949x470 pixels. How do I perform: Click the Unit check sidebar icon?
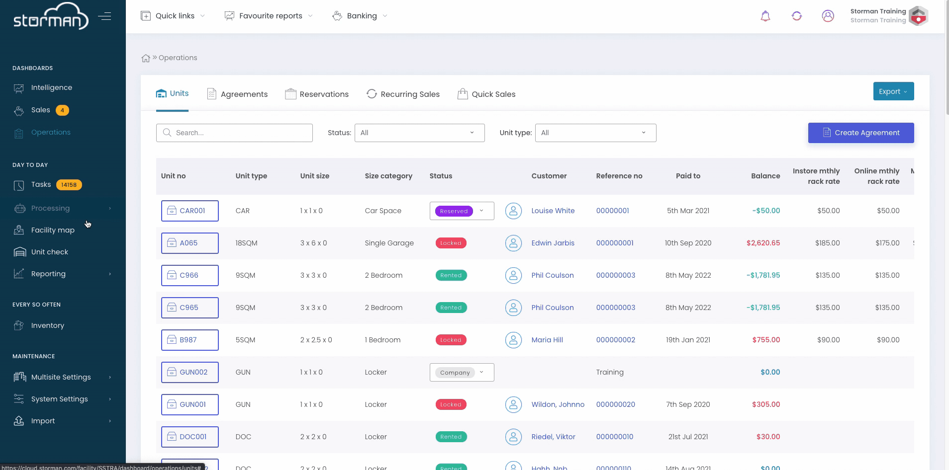pos(19,252)
